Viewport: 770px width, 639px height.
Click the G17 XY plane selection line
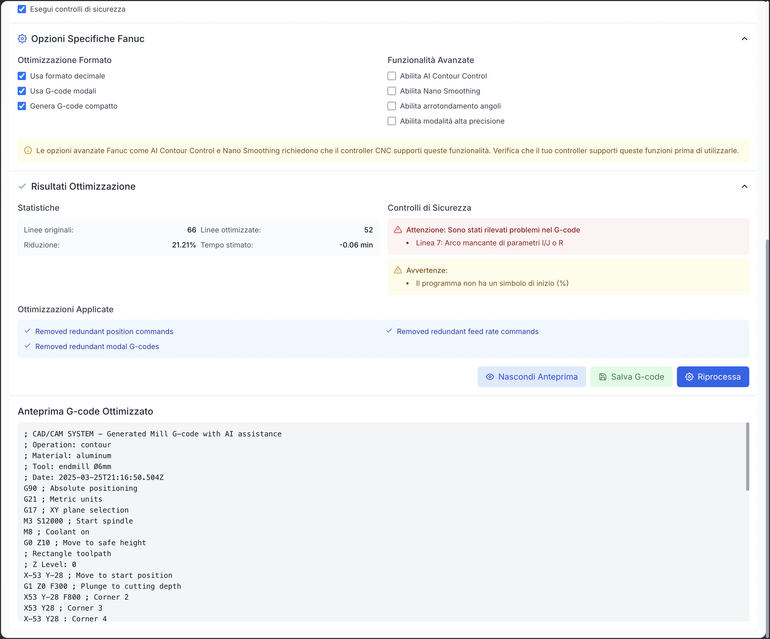[76, 510]
